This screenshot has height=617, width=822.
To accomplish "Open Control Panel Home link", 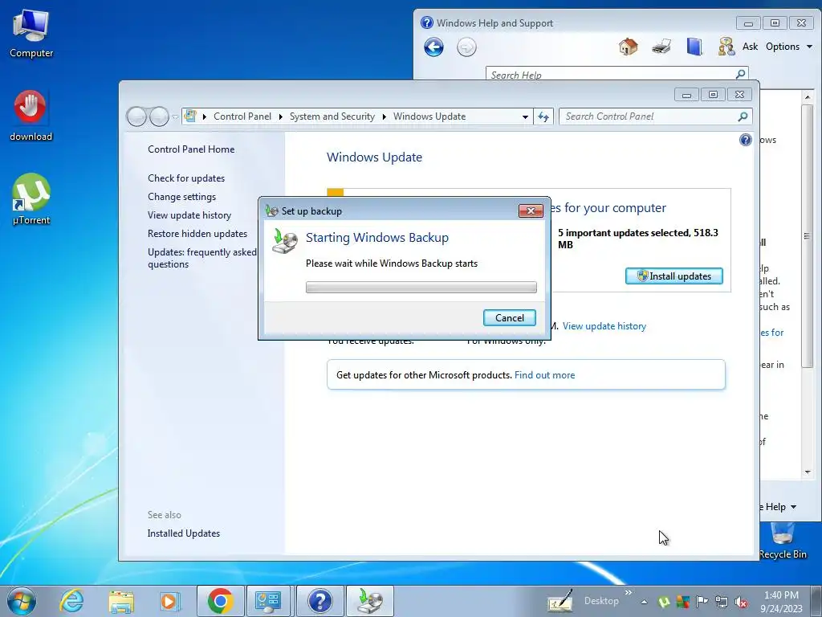I will point(191,149).
